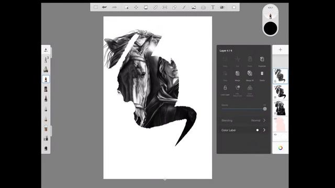Screen dimensions: 335x188
Task: Enable the Ruler guide tool
Action: tap(155, 7)
